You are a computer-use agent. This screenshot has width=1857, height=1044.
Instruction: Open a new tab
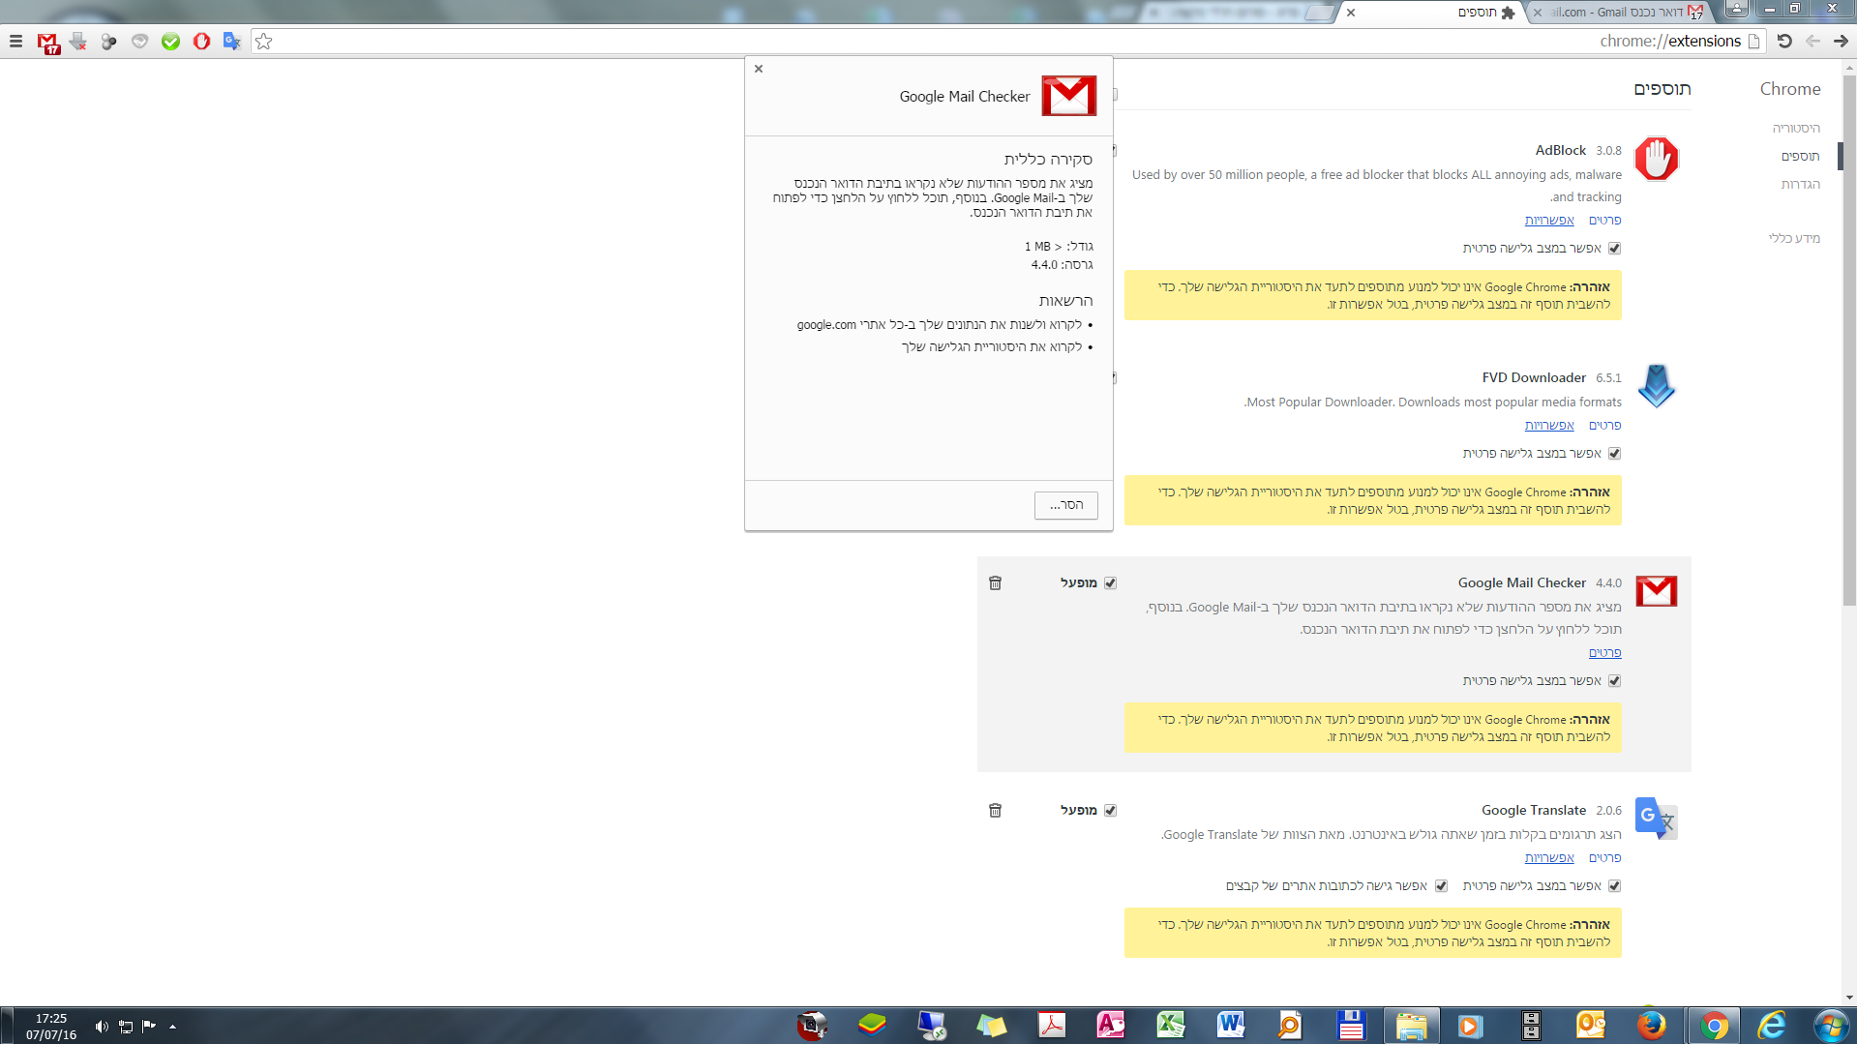(x=1319, y=13)
